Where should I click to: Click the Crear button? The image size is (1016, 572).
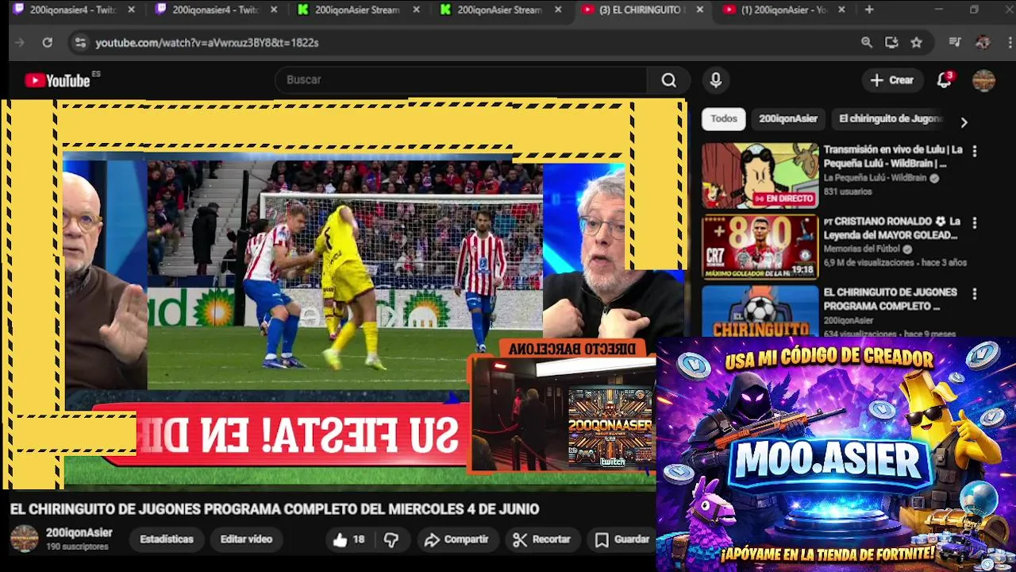pos(892,80)
